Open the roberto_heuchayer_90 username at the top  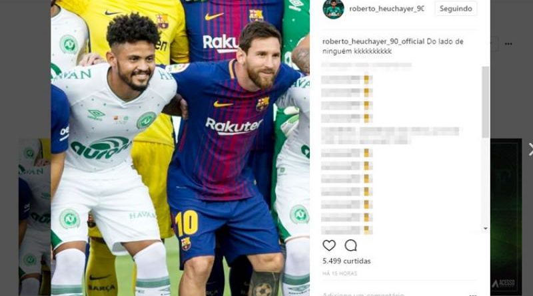(386, 9)
